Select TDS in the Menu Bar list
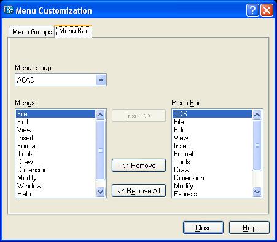 click(212, 114)
